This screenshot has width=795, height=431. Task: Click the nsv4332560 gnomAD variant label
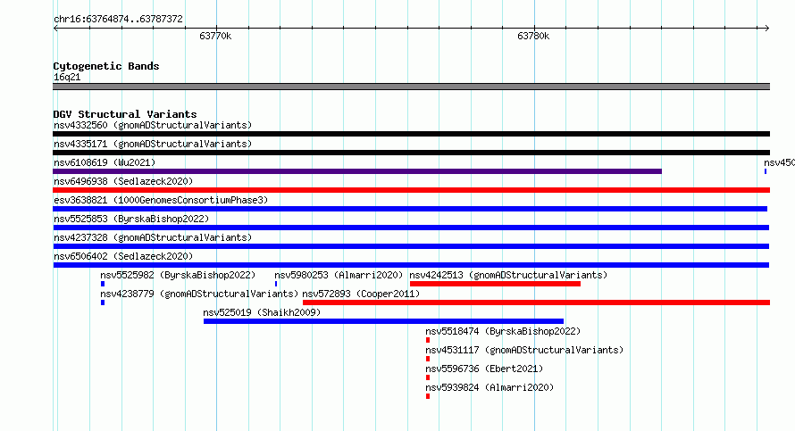pos(153,125)
